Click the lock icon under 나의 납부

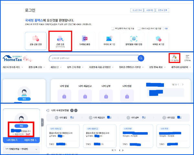tap(106, 96)
